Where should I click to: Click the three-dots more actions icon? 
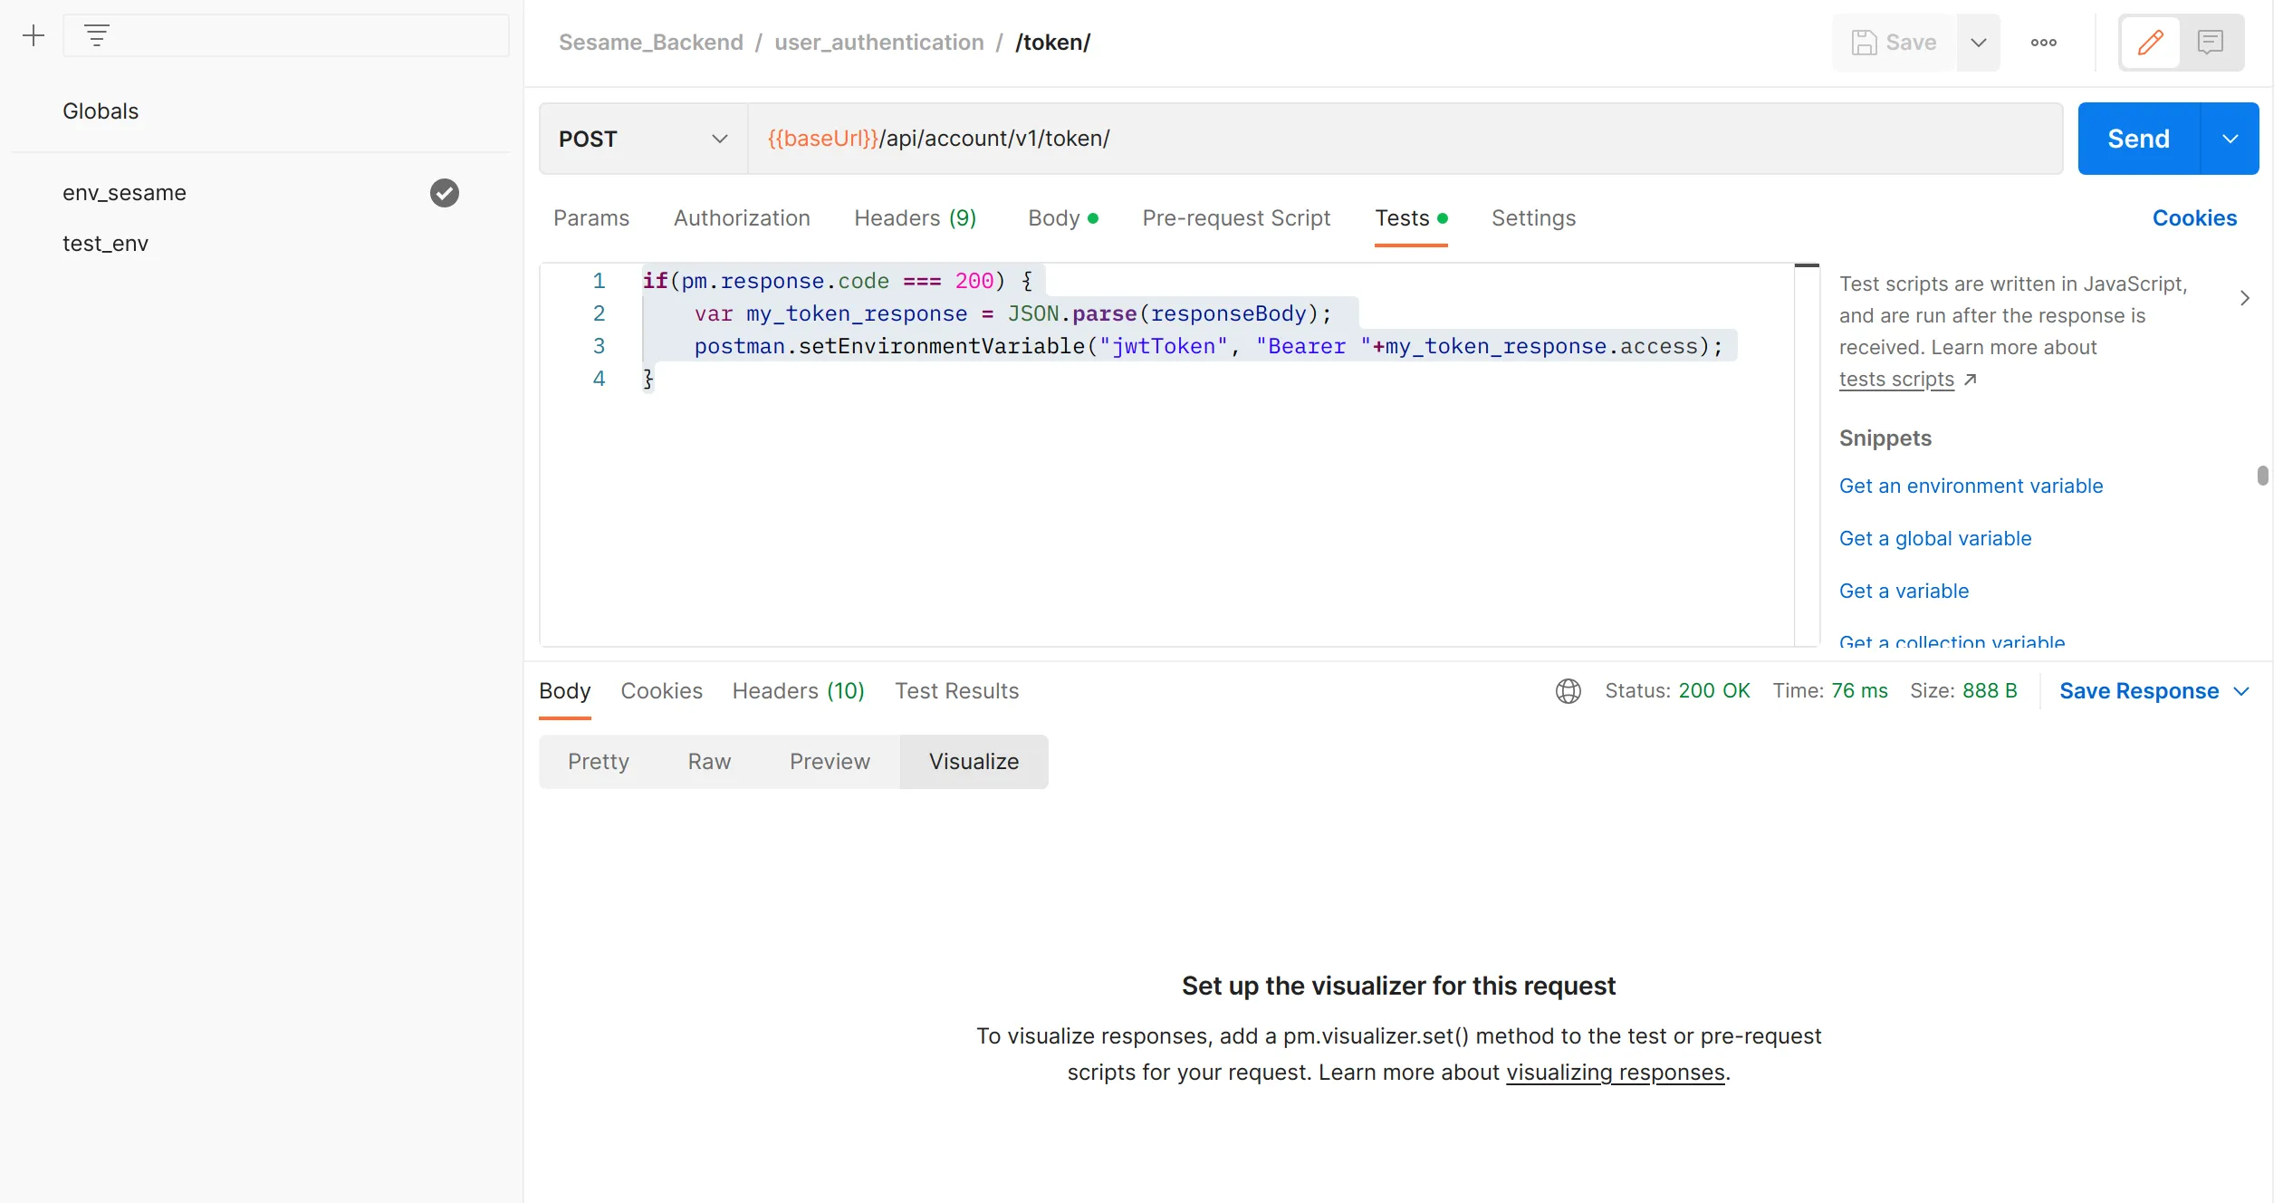coord(2043,43)
